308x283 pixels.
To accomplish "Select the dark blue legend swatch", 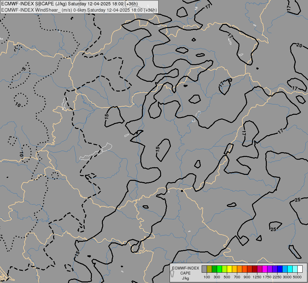I will 280,269.
